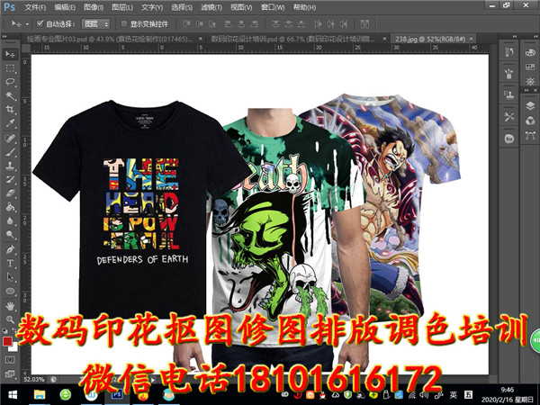Expand the outer right panel dock arrows

[536, 37]
